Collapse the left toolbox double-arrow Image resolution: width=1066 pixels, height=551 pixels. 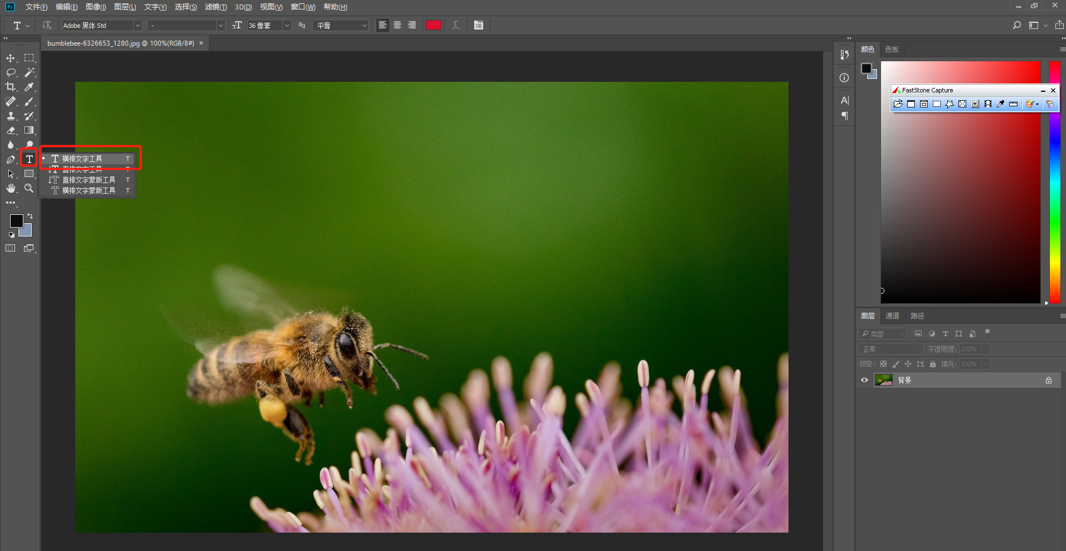6,38
